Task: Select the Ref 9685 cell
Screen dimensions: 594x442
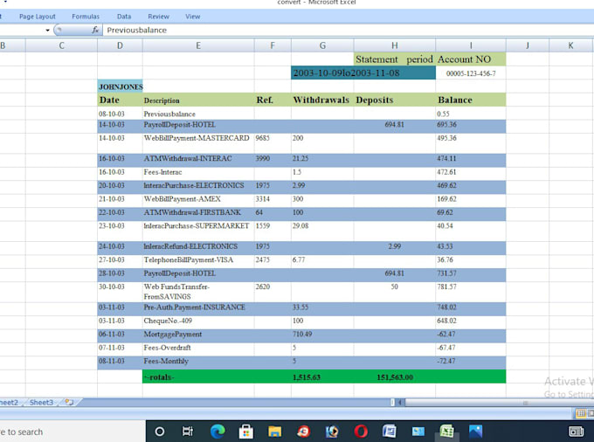Action: (x=273, y=142)
